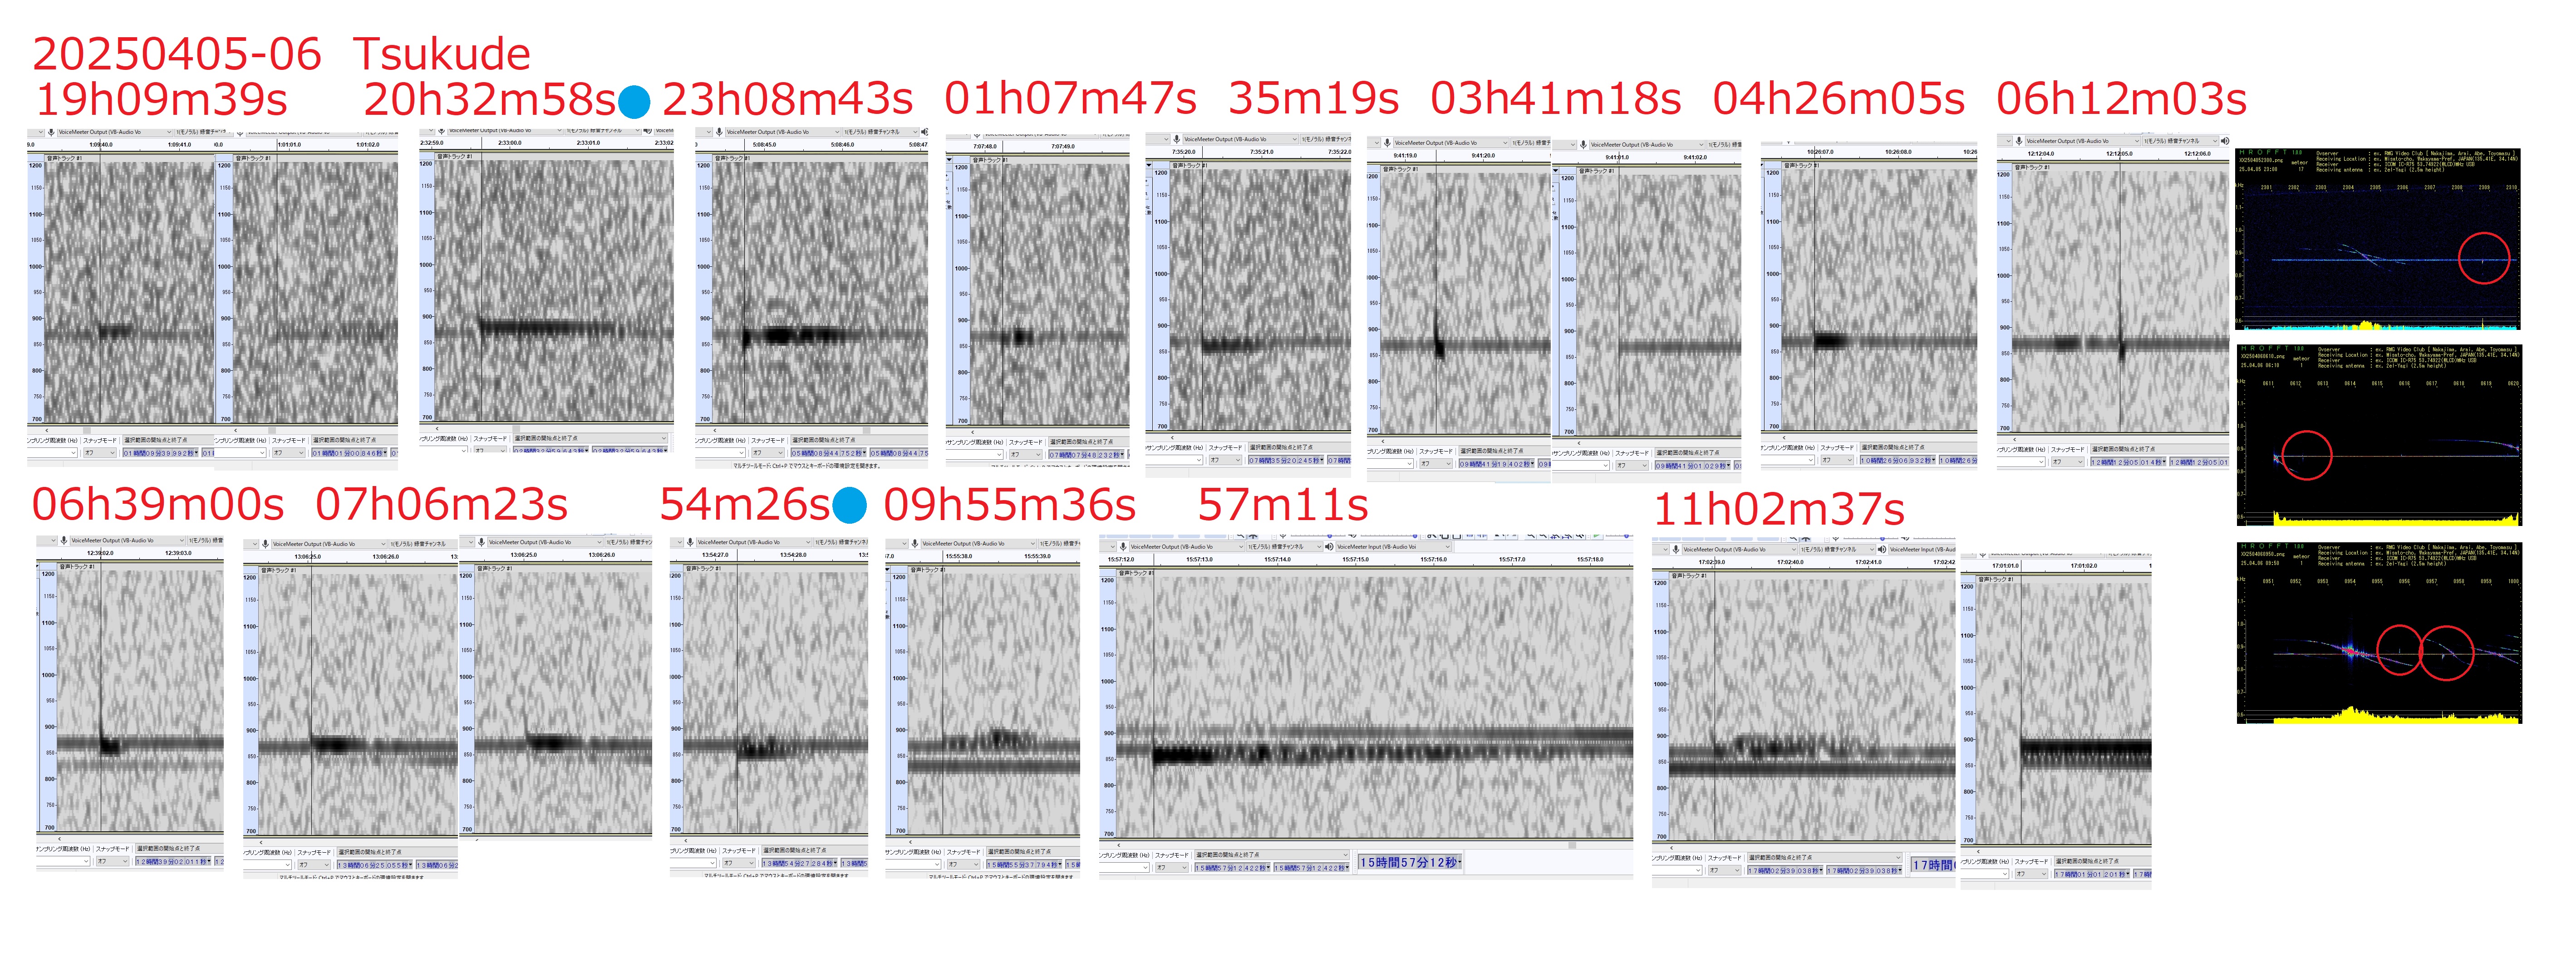Click 15:57:15.0 mark on the timeline ruler

(1355, 560)
